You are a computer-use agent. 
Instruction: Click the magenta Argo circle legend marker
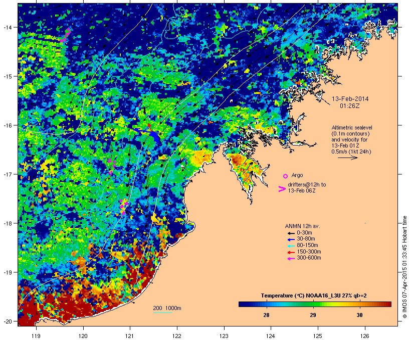[x=286, y=176]
